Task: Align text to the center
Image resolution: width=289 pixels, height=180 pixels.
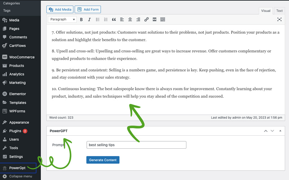Action: pos(130,19)
